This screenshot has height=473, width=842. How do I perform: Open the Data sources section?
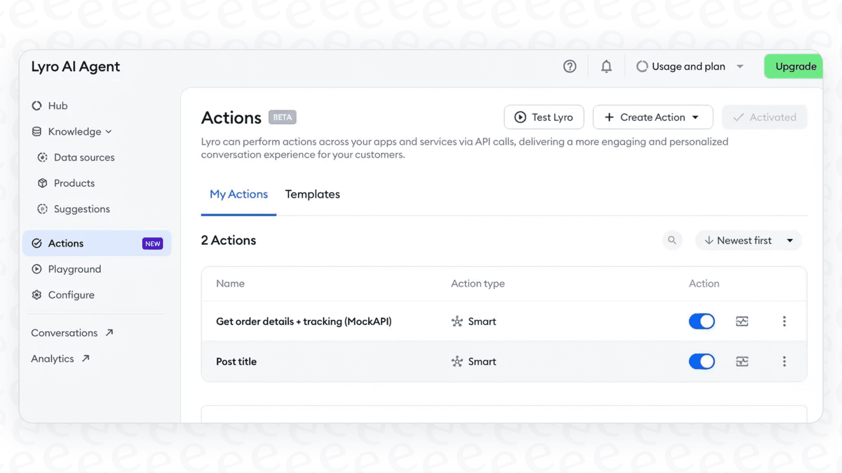click(84, 157)
